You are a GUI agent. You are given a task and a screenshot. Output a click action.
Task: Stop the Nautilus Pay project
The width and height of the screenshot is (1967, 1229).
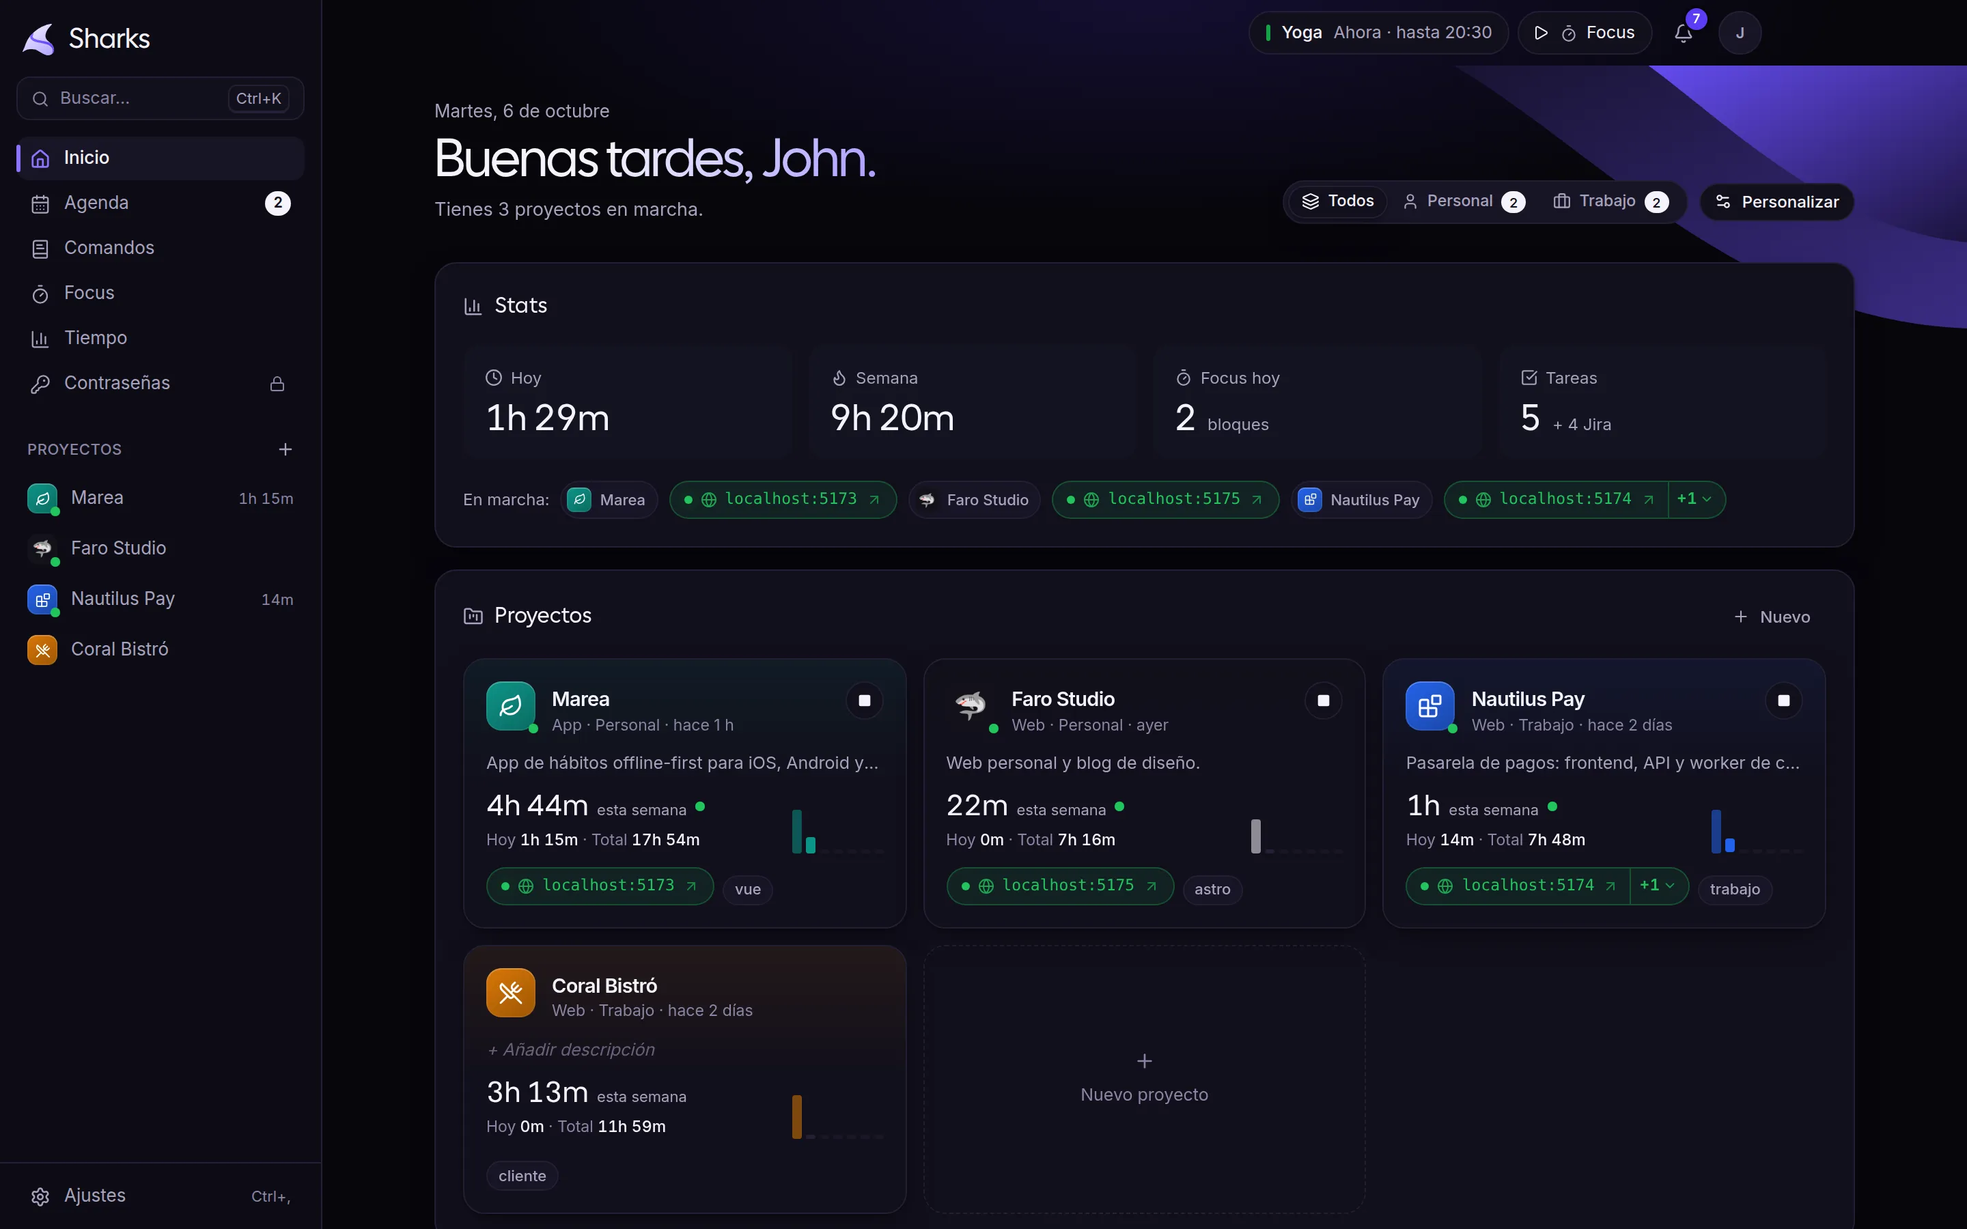[1783, 701]
